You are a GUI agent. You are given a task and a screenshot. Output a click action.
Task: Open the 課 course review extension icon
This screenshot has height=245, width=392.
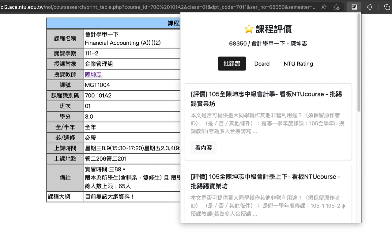coord(354,7)
